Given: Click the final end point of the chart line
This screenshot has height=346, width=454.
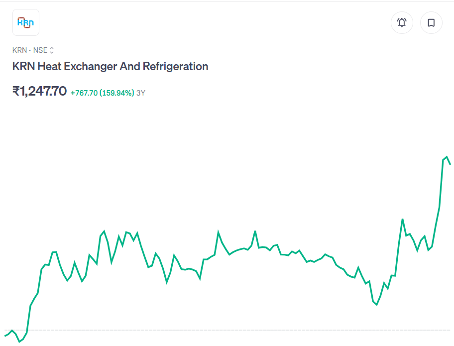Looking at the screenshot, I should click(x=450, y=164).
